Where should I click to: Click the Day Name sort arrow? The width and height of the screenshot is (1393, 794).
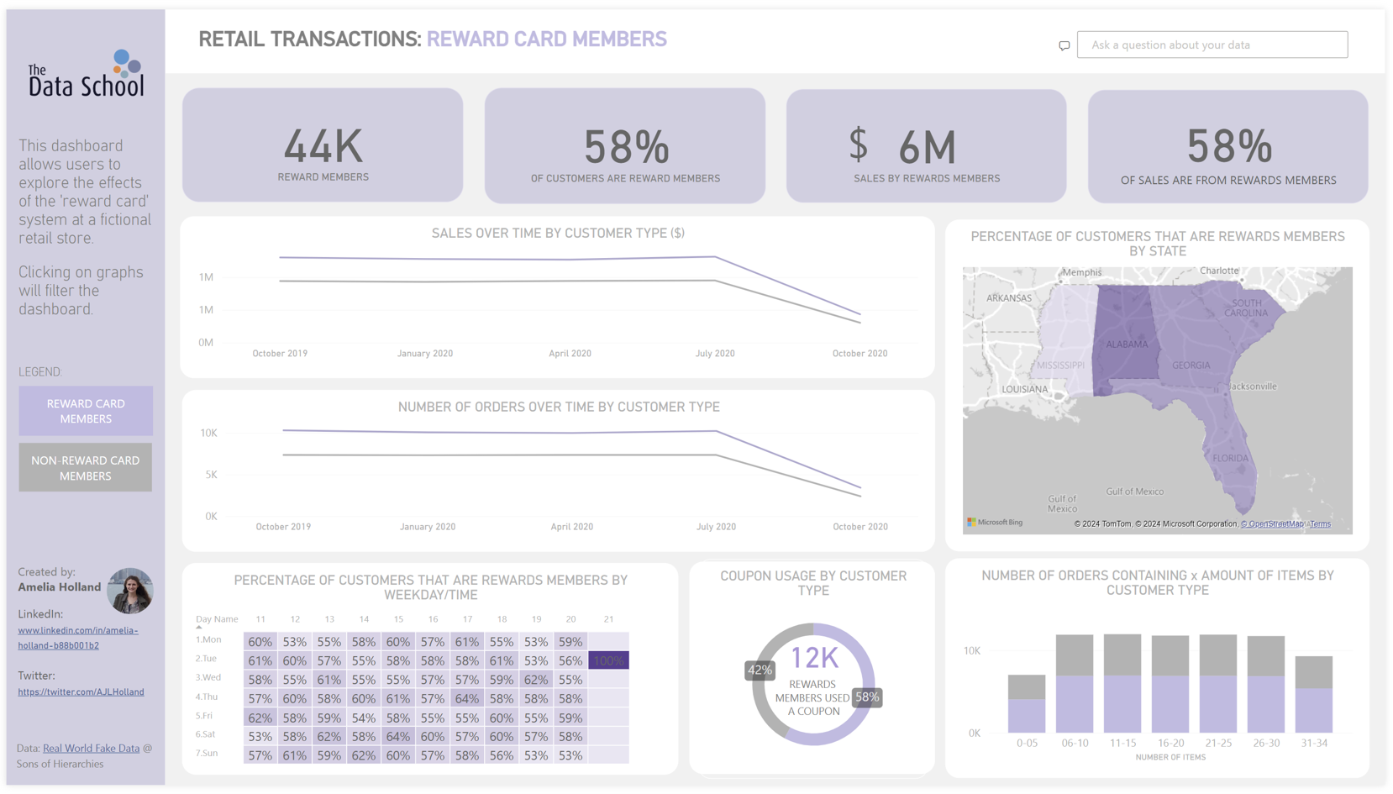tap(199, 627)
